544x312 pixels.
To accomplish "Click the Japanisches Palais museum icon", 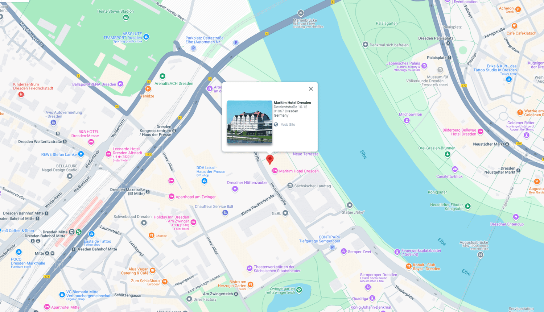I will click(424, 66).
